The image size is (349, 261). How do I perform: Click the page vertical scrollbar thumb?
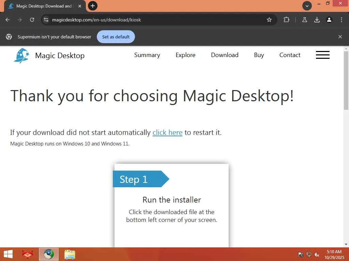[346, 81]
